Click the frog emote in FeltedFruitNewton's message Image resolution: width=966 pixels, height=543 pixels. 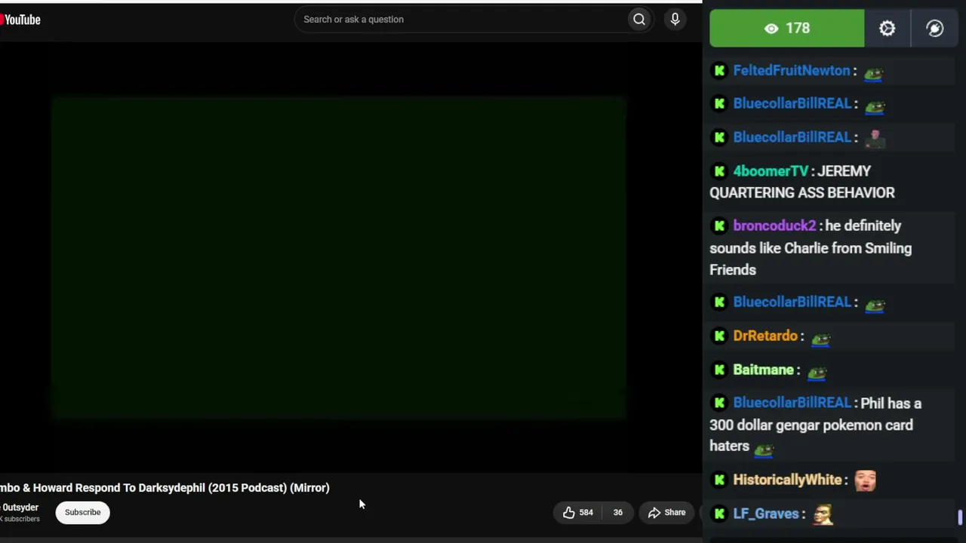click(873, 73)
